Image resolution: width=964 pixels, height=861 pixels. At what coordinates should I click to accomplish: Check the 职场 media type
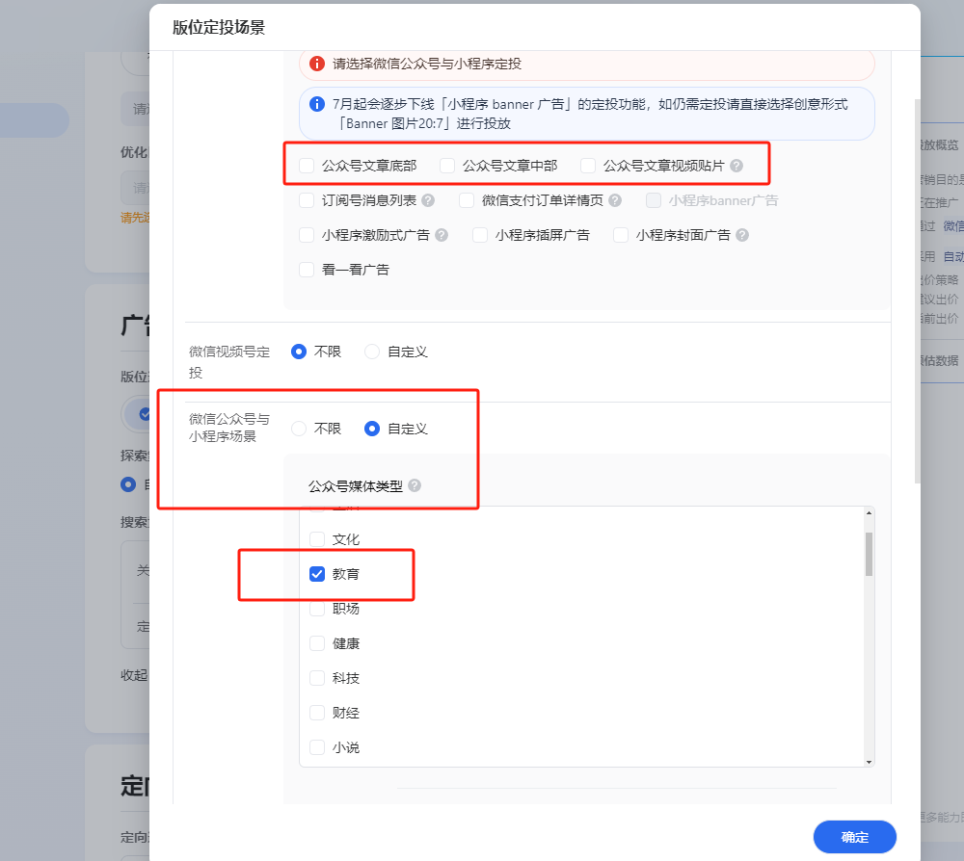coord(317,609)
